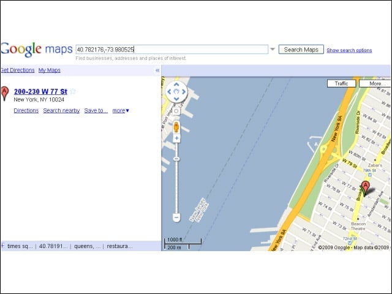
Task: Click the map scale bar 1000 ft
Action: [x=183, y=241]
